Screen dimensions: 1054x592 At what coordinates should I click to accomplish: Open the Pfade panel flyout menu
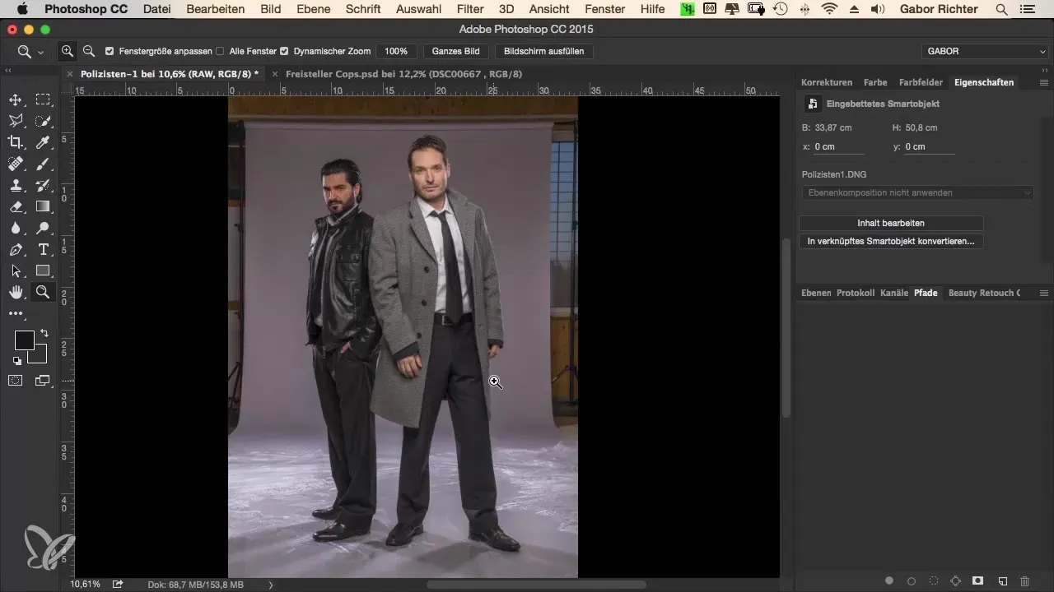point(1044,293)
